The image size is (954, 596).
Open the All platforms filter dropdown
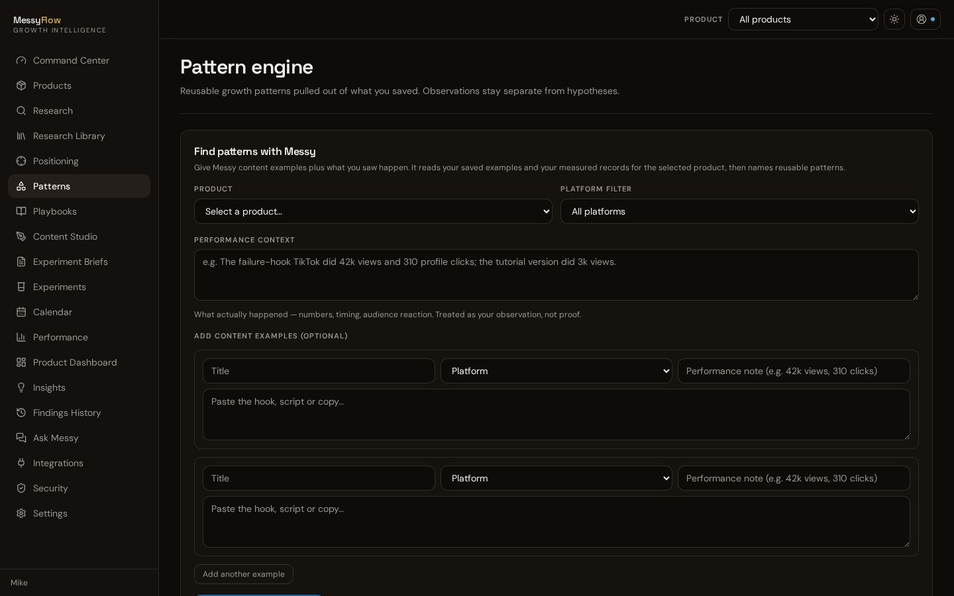coord(739,211)
